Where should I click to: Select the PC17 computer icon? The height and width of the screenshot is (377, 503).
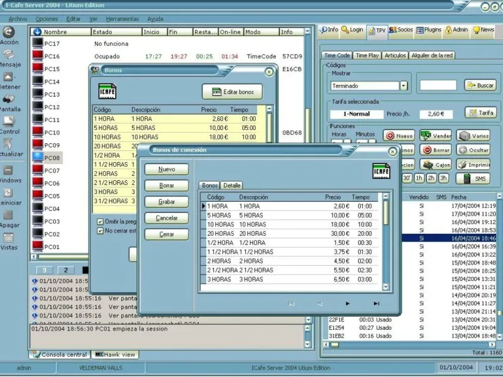click(x=38, y=43)
